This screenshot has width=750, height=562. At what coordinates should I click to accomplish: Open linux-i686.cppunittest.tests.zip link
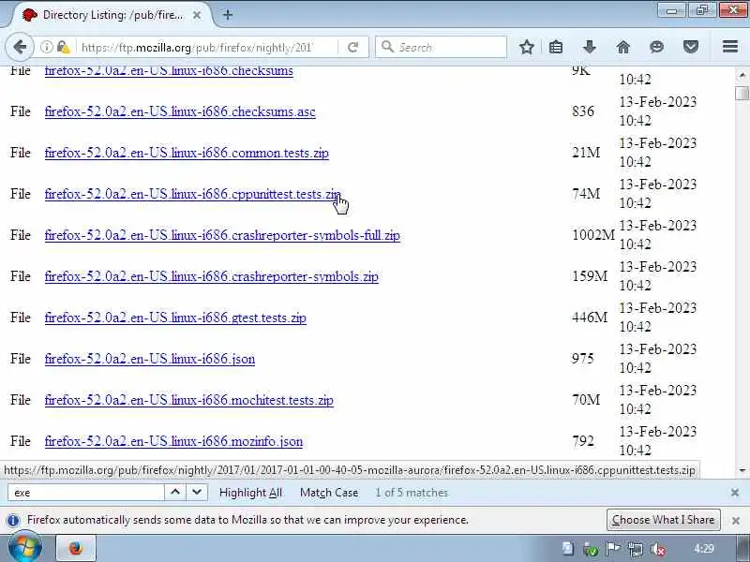[193, 194]
